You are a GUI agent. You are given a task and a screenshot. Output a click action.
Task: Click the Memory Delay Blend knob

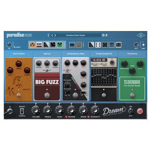(x=84, y=63)
